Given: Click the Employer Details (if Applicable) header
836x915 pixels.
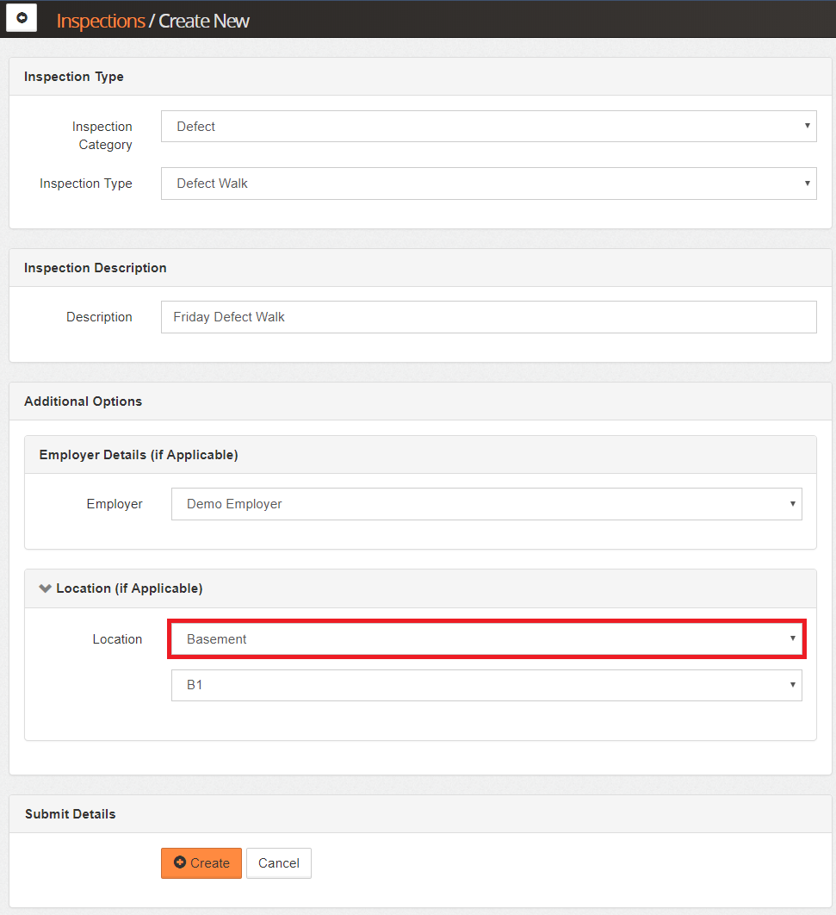Looking at the screenshot, I should tap(139, 454).
